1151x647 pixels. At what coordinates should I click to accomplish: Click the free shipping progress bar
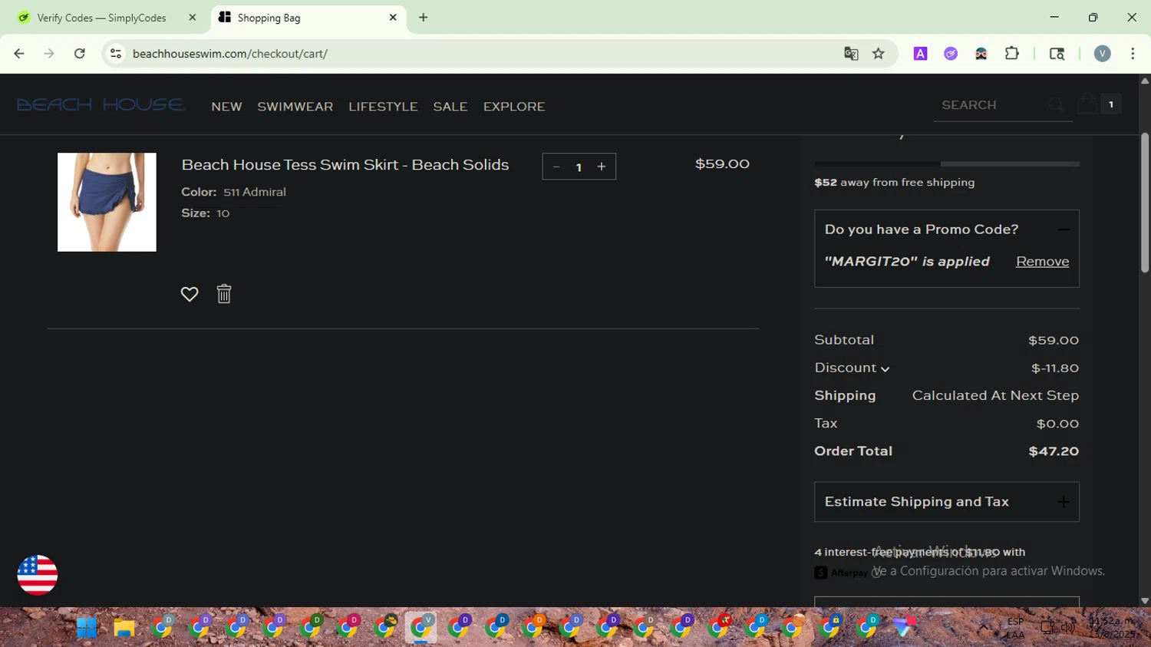point(947,163)
